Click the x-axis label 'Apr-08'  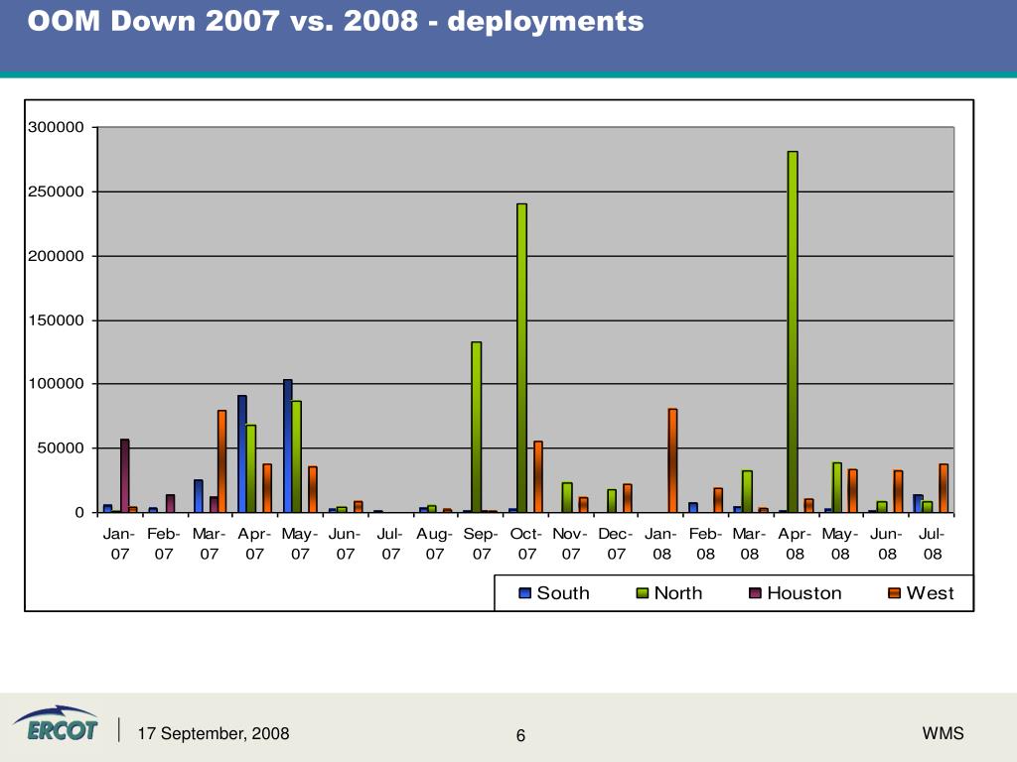pyautogui.click(x=796, y=544)
